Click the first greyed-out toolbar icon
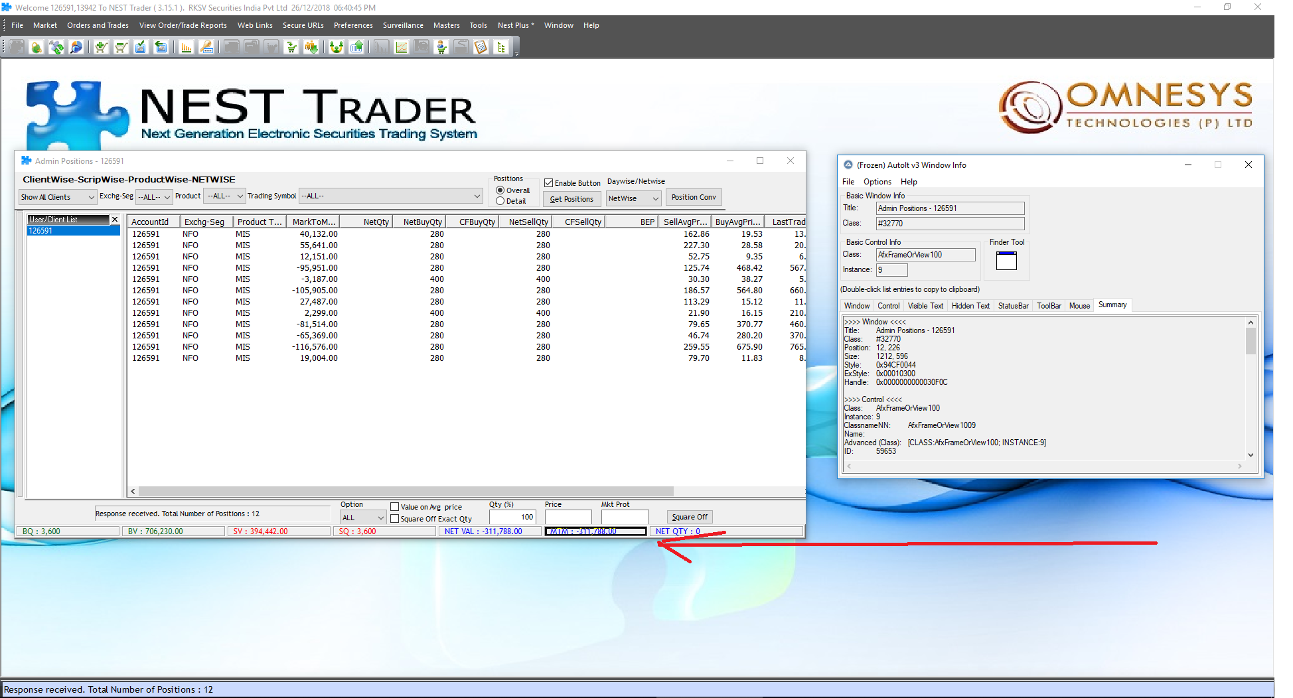This screenshot has width=1293, height=698. point(17,47)
